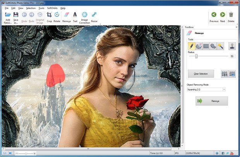Click the Time (s): 0.0 status text
The width and height of the screenshot is (240, 157).
(156, 153)
